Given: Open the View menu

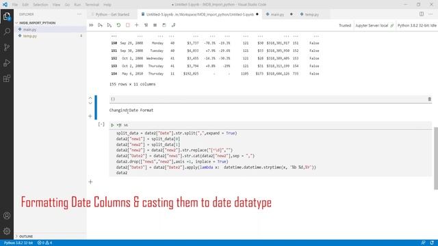Looking at the screenshot, I should click(56, 5).
